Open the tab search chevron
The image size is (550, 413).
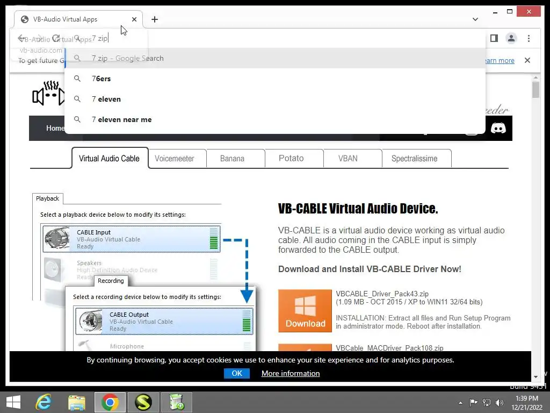[x=475, y=19]
